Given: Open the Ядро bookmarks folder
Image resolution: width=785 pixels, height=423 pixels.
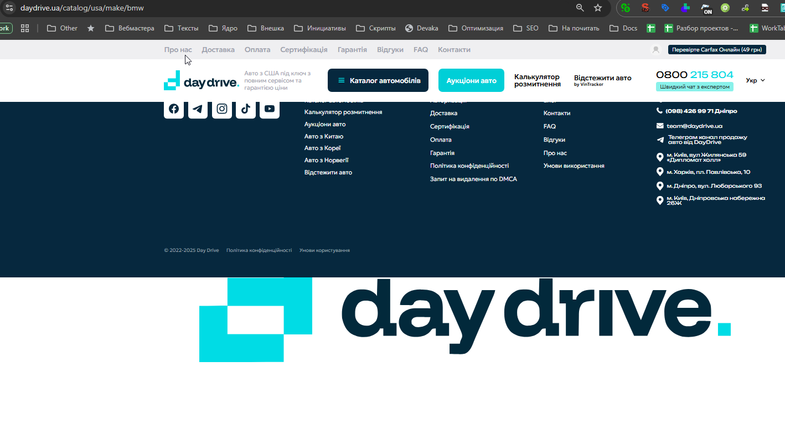Looking at the screenshot, I should pyautogui.click(x=223, y=28).
